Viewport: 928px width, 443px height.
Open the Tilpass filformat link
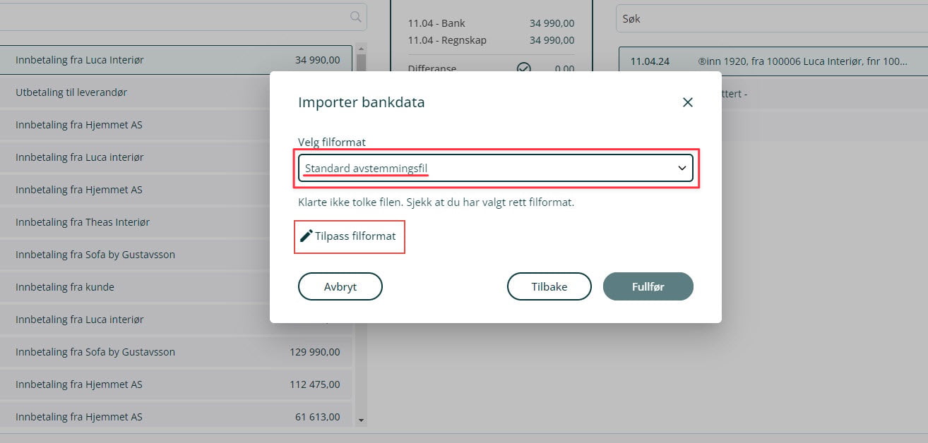coord(355,236)
